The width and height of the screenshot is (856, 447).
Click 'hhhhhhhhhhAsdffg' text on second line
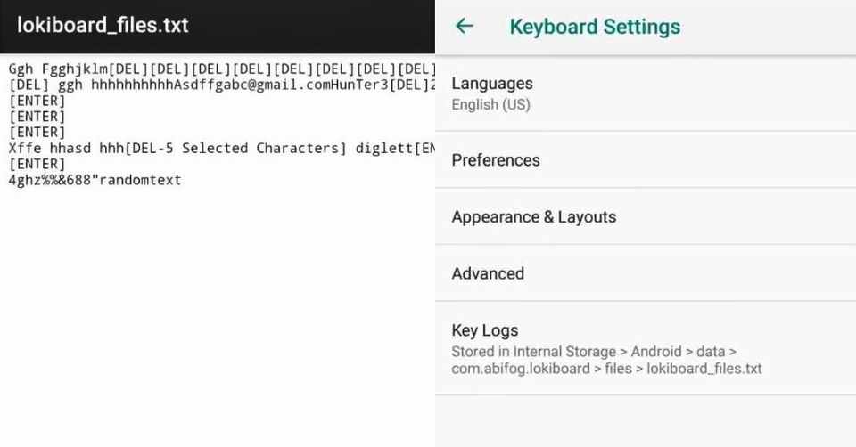[x=157, y=85]
